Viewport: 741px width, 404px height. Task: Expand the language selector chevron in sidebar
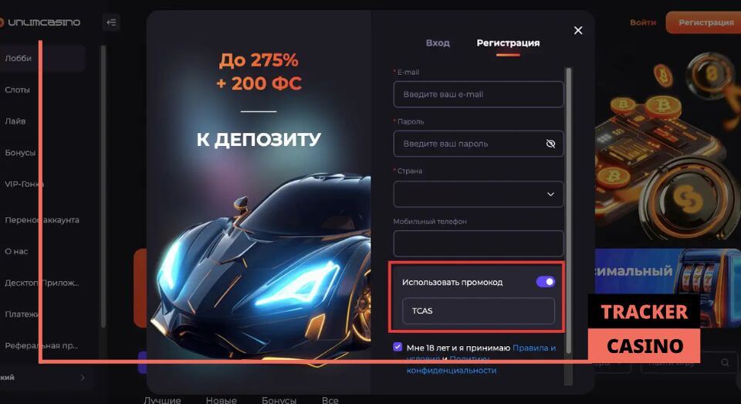[83, 378]
